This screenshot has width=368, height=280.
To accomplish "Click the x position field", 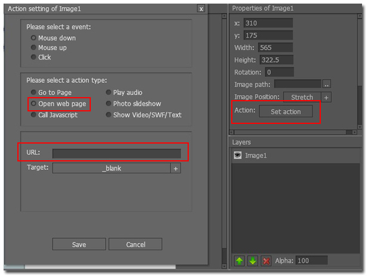I will pyautogui.click(x=268, y=23).
